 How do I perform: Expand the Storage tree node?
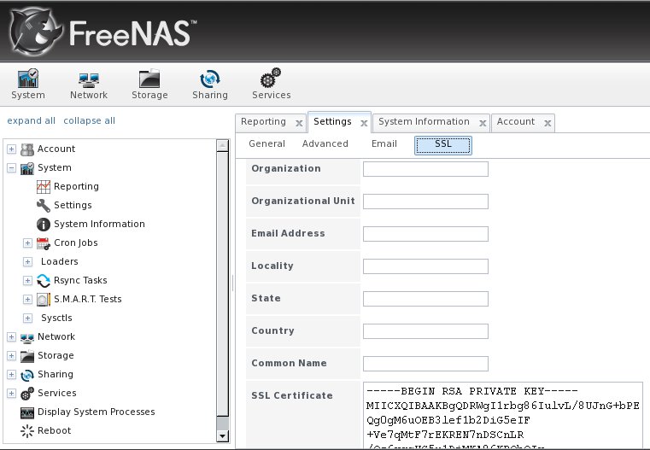(x=12, y=355)
